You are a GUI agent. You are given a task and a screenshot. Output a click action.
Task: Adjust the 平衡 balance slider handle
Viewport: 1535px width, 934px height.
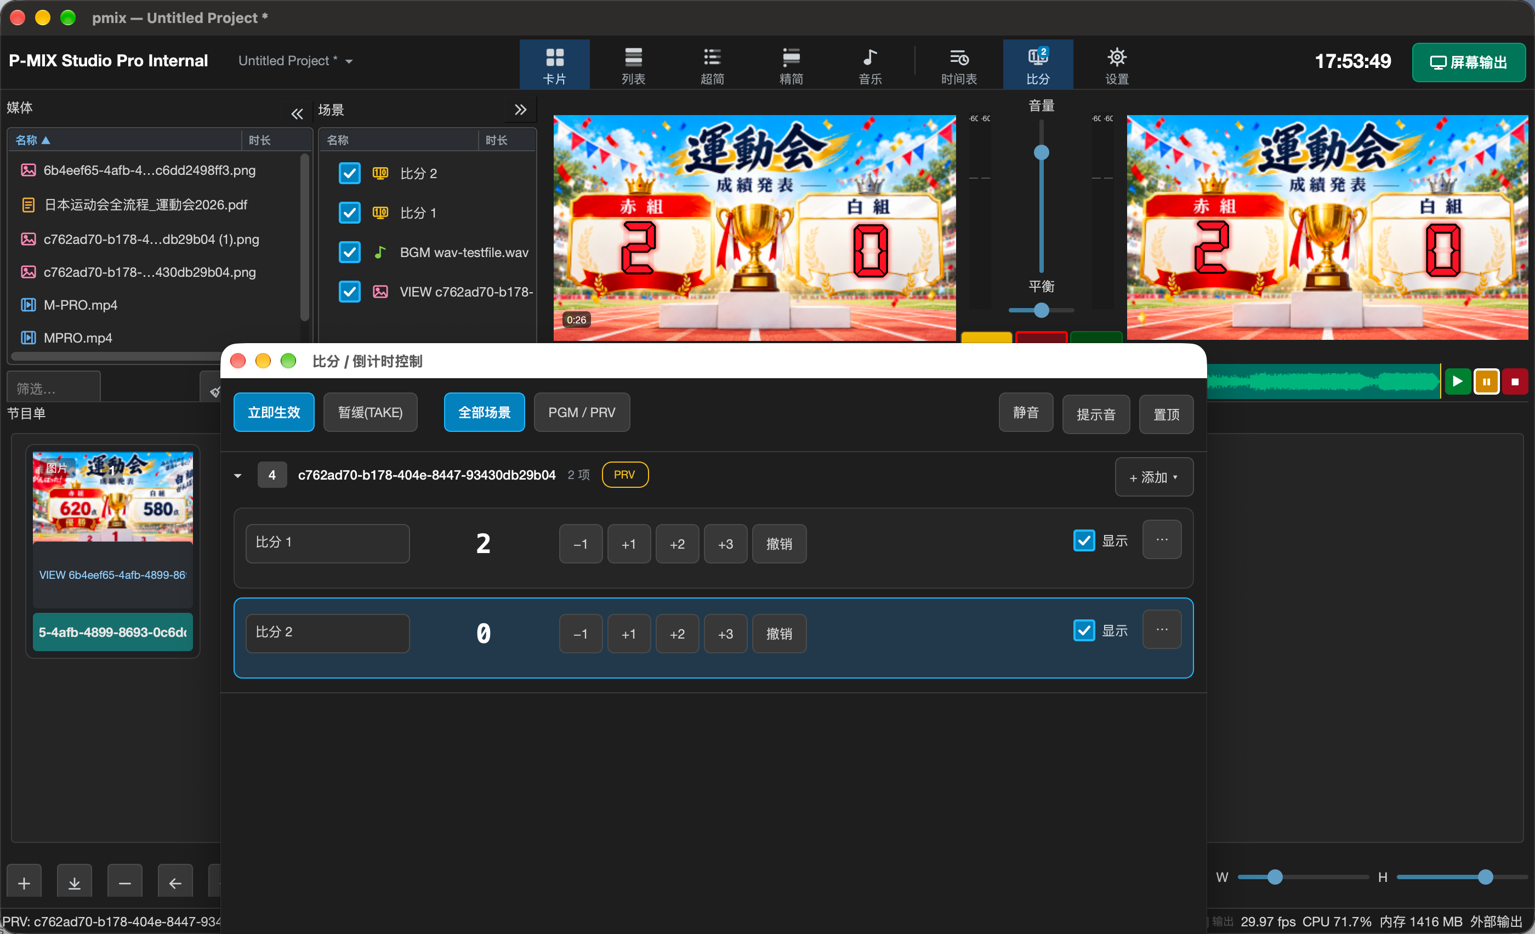(1042, 310)
